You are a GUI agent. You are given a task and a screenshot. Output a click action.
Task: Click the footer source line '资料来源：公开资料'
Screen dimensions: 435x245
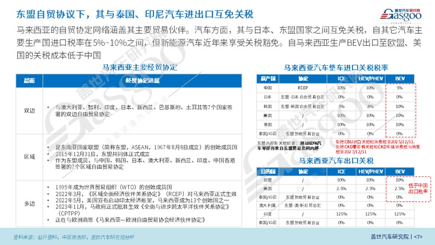[x=74, y=237]
